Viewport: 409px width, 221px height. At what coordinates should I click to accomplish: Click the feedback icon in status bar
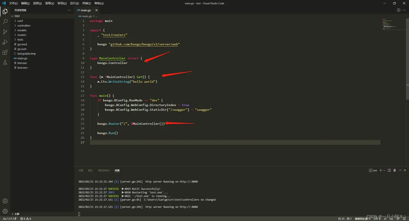[397, 219]
